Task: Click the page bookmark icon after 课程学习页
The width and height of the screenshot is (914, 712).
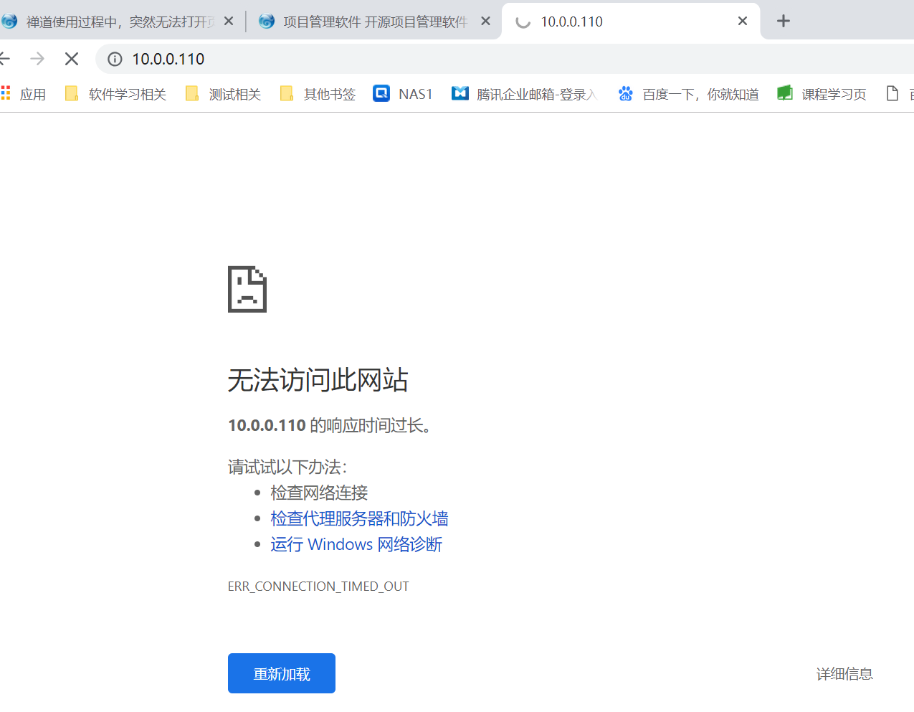Action: (x=892, y=93)
